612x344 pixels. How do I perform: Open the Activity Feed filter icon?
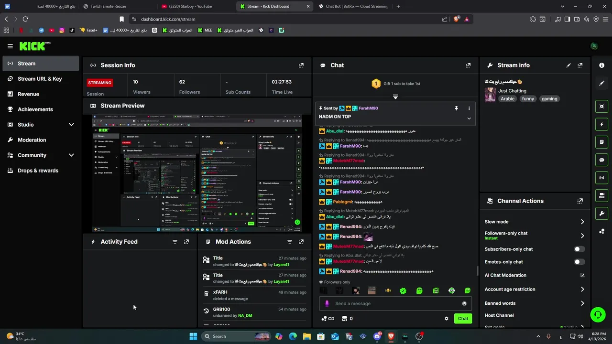[x=175, y=242]
